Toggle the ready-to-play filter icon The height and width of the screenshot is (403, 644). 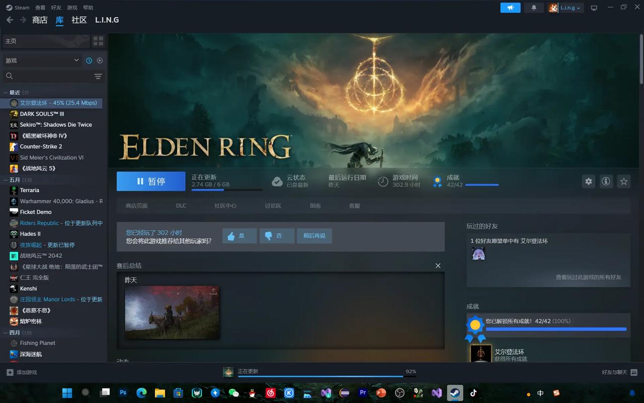point(100,60)
